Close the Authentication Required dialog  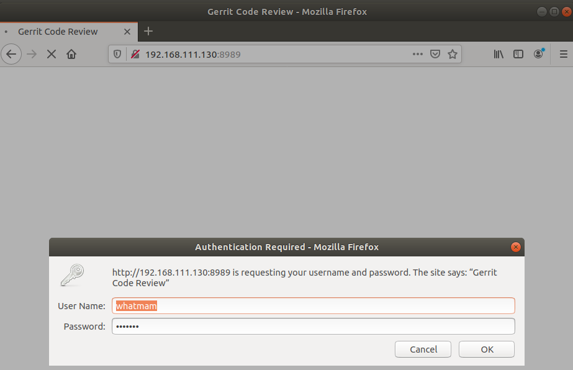point(516,247)
